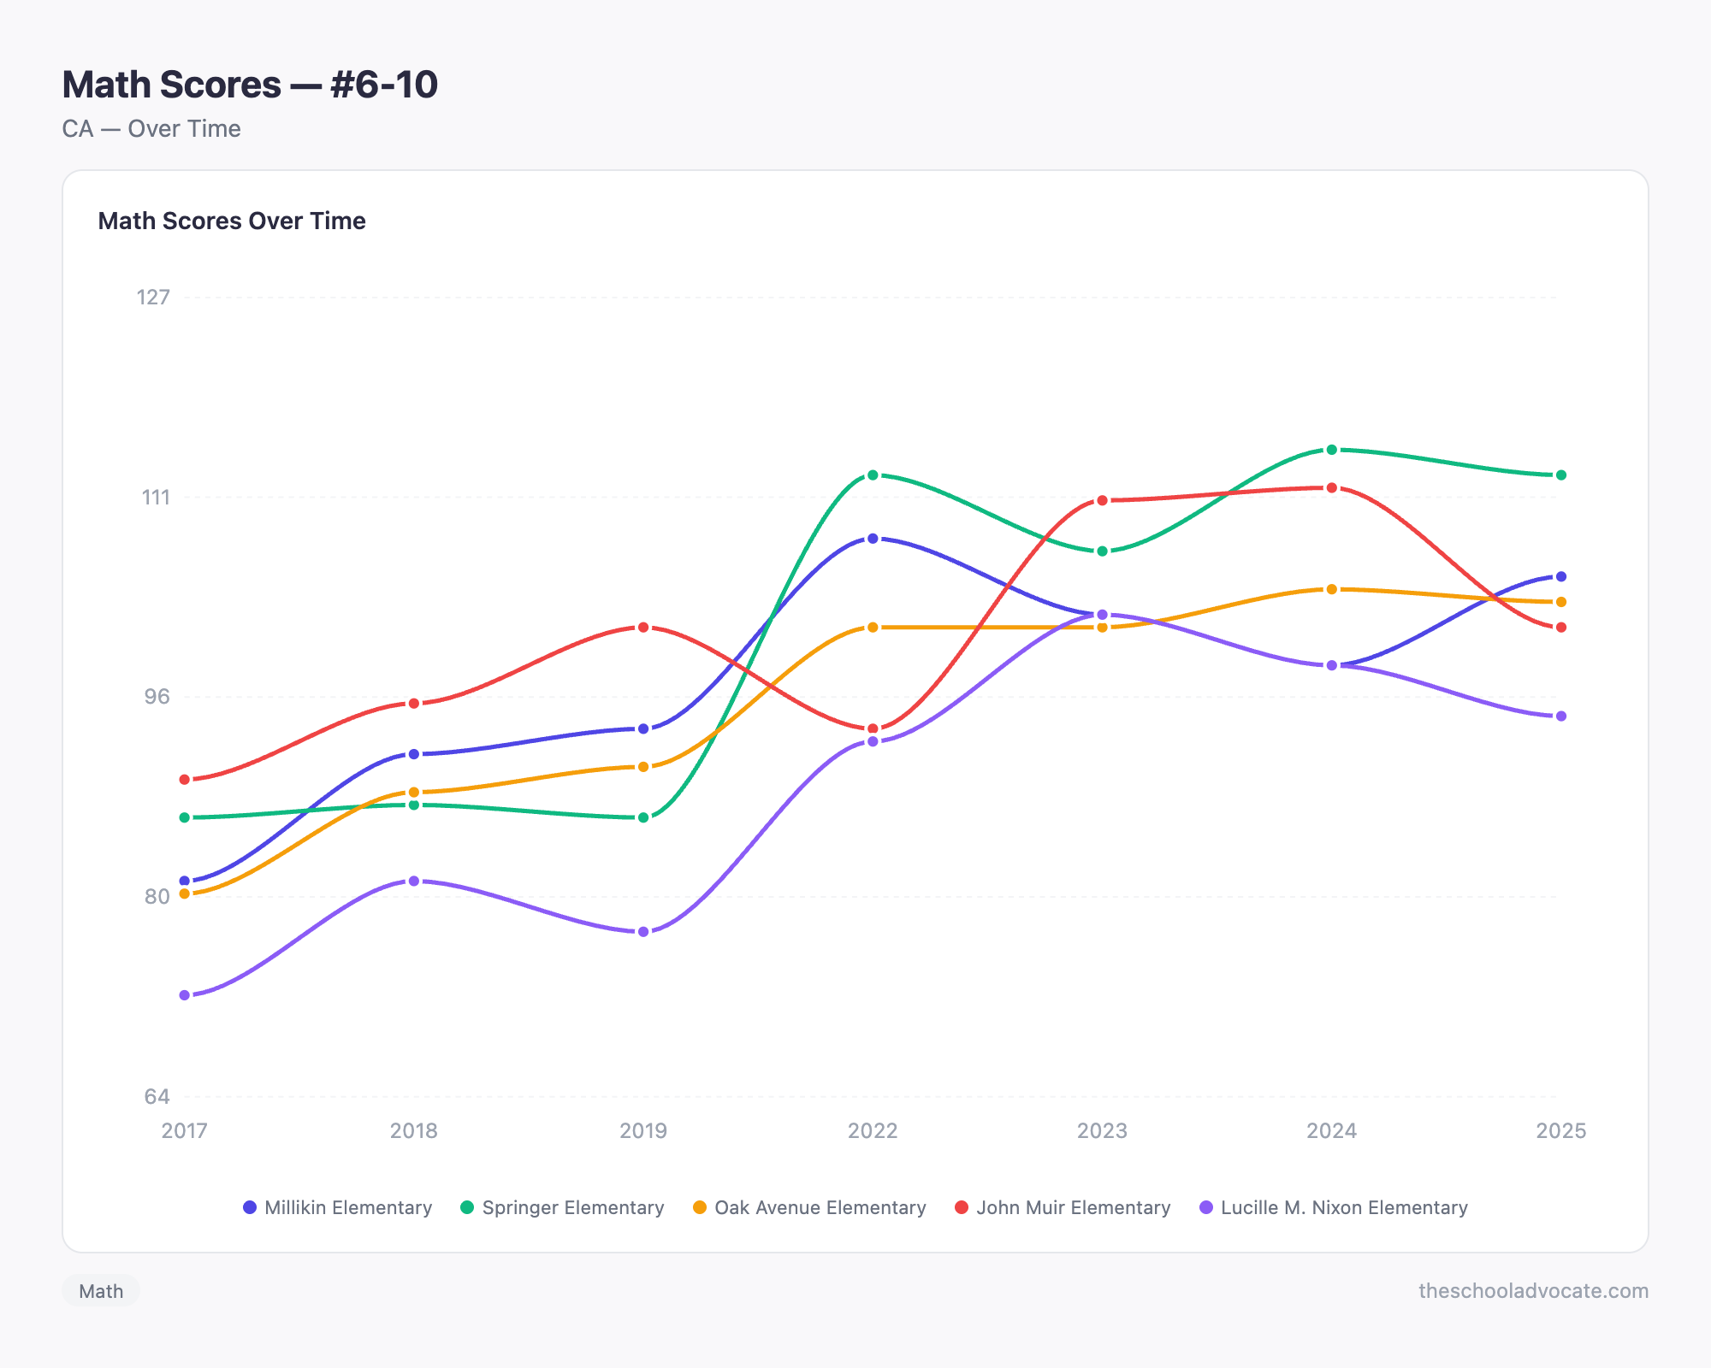
Task: Click Millikin's 2022 data point
Action: point(873,539)
